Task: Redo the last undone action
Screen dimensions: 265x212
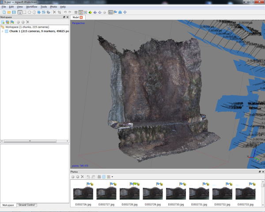Action: point(70,12)
